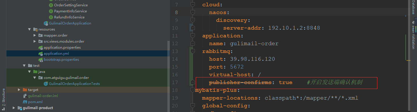Image resolution: width=417 pixels, height=112 pixels.
Task: Click the application.yml Spring file icon
Action: (41, 54)
